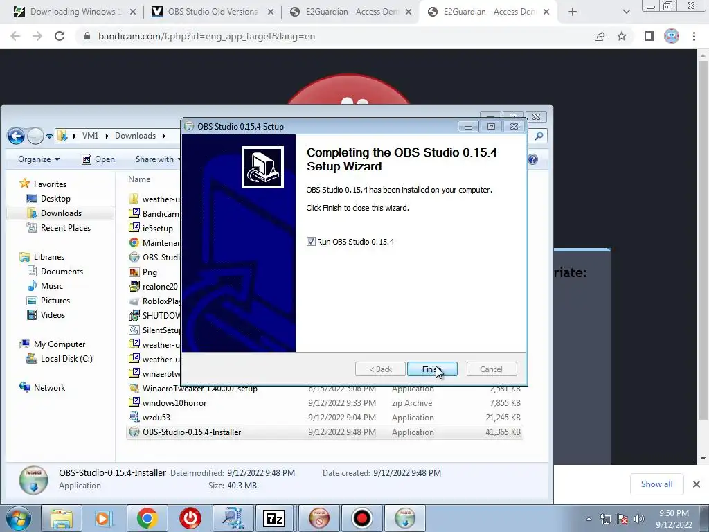Click Show all downloads button
The width and height of the screenshot is (709, 532).
(x=656, y=484)
